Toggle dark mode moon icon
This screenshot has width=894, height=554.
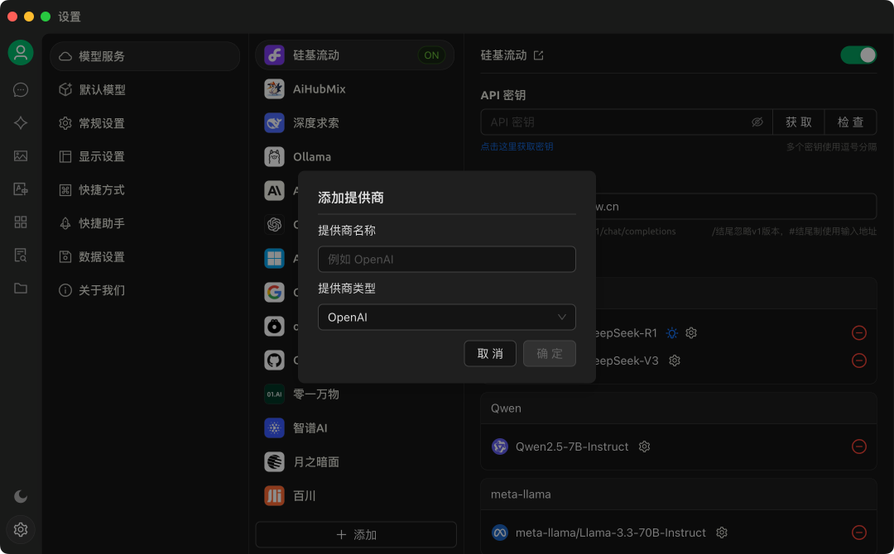tap(21, 496)
